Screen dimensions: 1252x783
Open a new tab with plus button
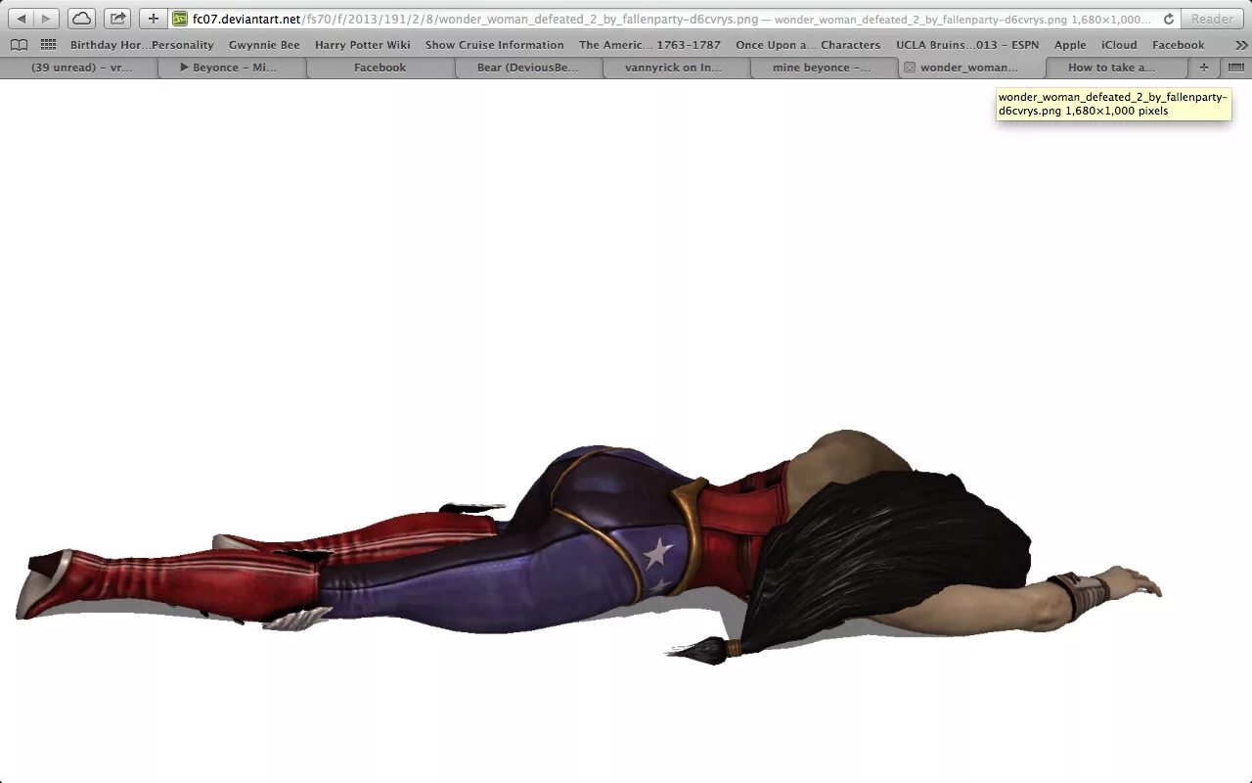(1203, 68)
